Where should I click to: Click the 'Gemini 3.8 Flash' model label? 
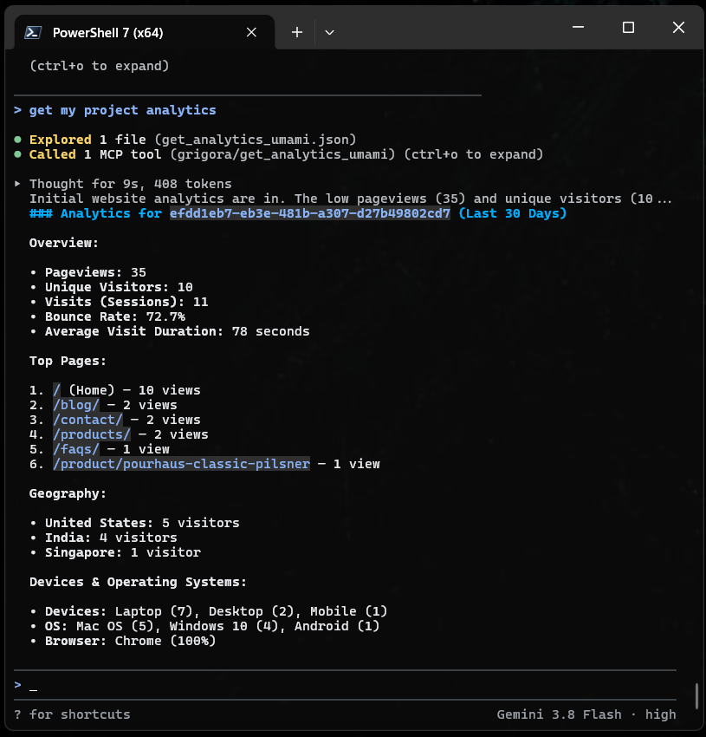tap(559, 714)
